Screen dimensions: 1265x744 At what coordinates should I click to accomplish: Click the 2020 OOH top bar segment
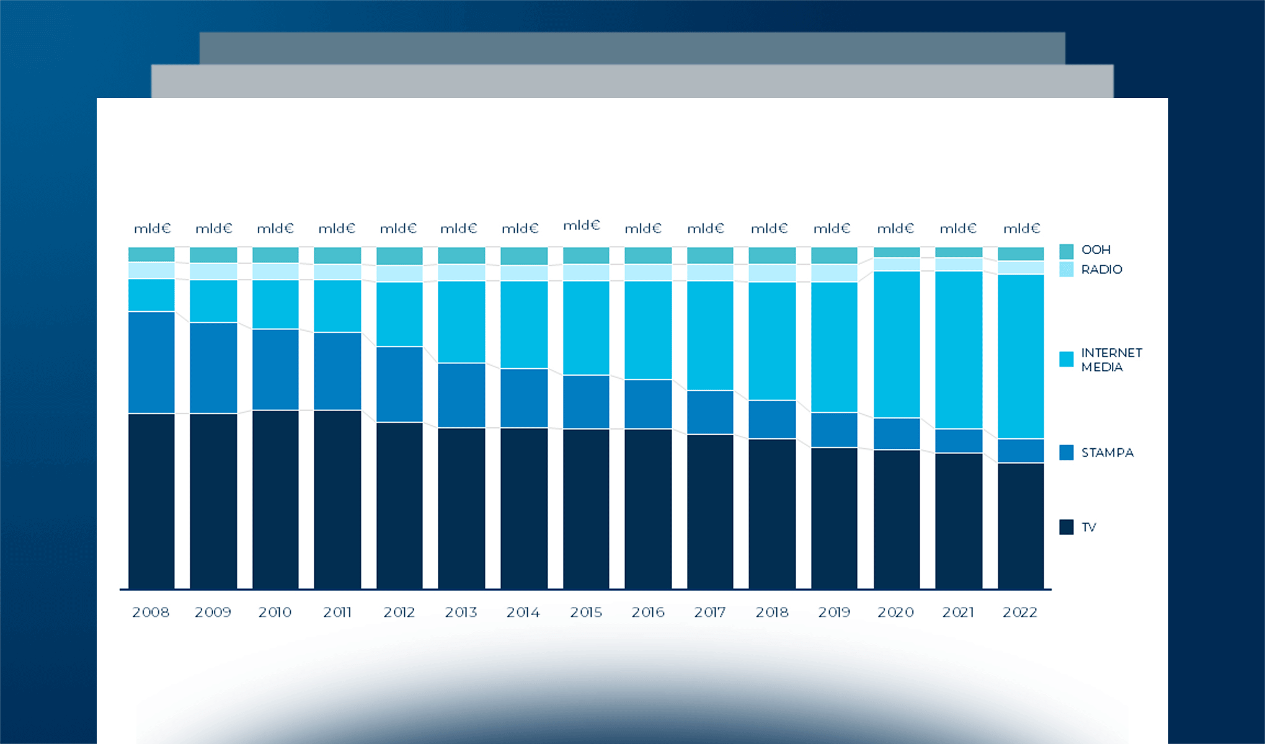(897, 252)
